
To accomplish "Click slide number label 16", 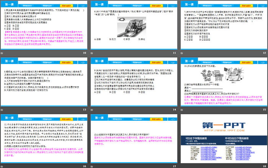I will click(x=85, y=166).
